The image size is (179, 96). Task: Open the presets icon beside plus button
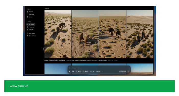73,71
